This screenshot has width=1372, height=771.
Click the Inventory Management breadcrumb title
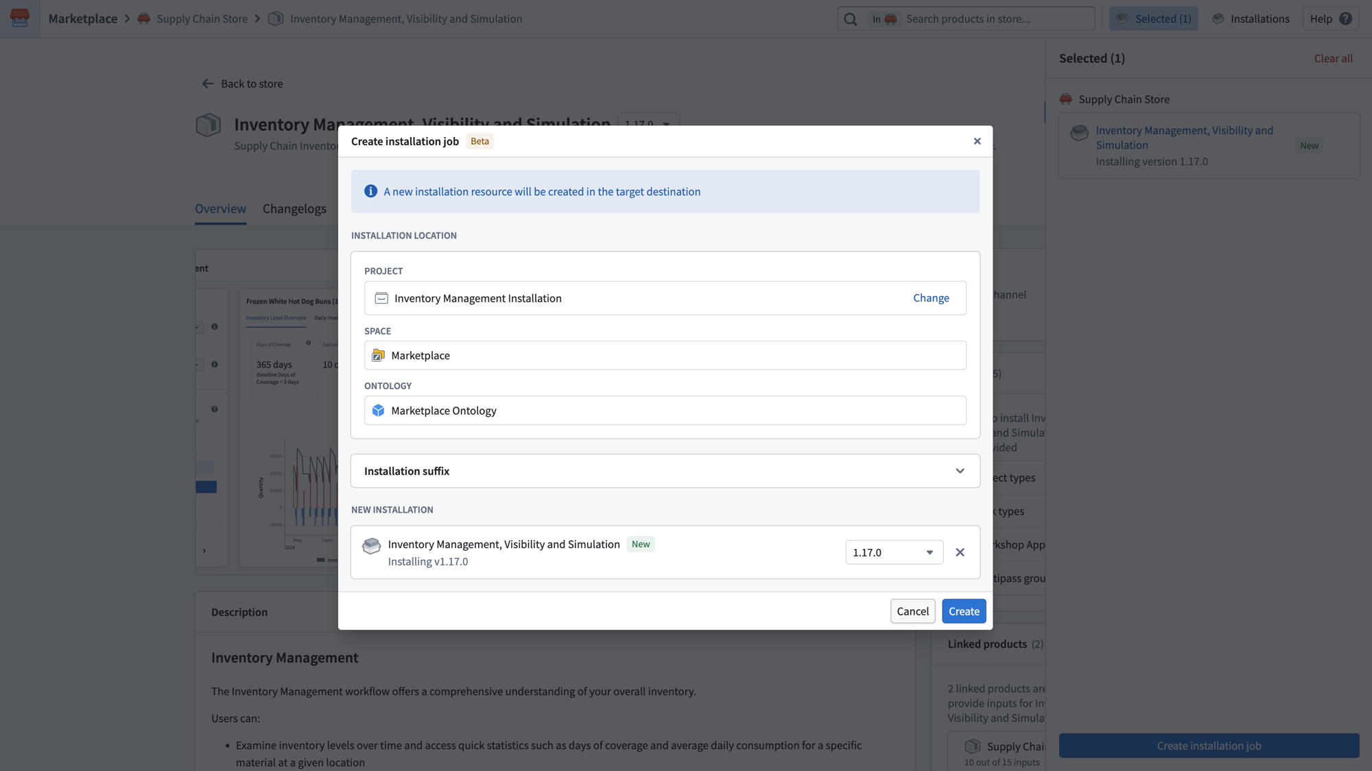[406, 19]
